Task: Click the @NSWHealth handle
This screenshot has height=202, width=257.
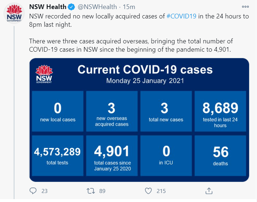Action: click(97, 7)
